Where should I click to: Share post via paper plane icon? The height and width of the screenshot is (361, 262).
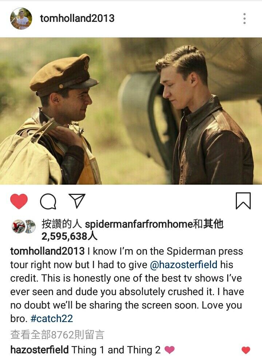(77, 201)
